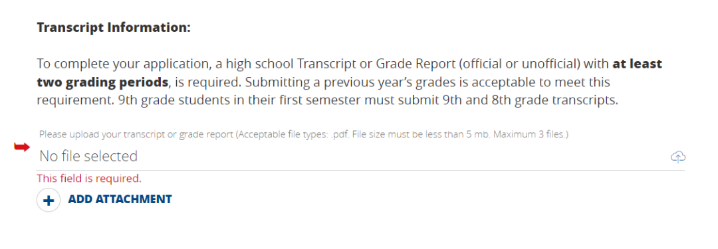Click the red arrow marker beside file field
The image size is (718, 249).
22,147
